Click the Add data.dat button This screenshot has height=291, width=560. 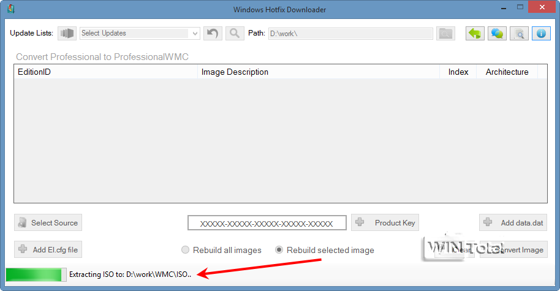click(x=513, y=222)
